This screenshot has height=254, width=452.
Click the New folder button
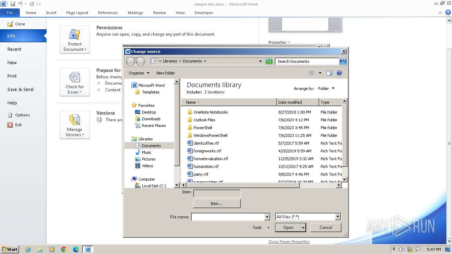coord(166,73)
